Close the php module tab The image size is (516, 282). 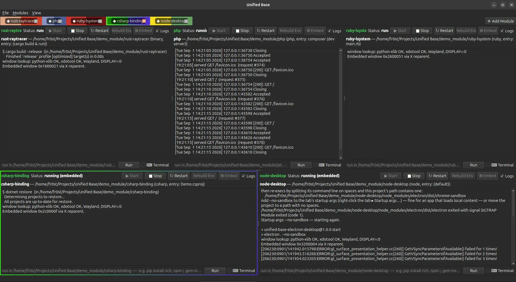60,21
